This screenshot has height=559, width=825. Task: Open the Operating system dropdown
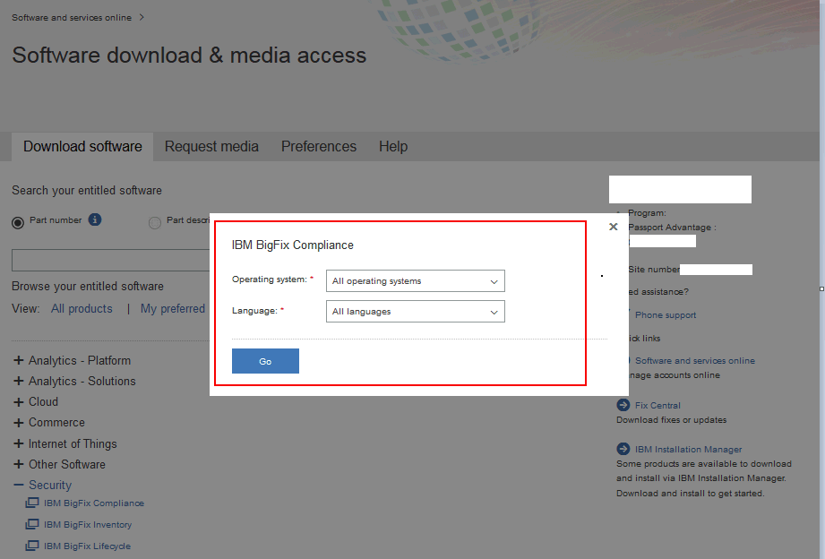[x=415, y=281]
